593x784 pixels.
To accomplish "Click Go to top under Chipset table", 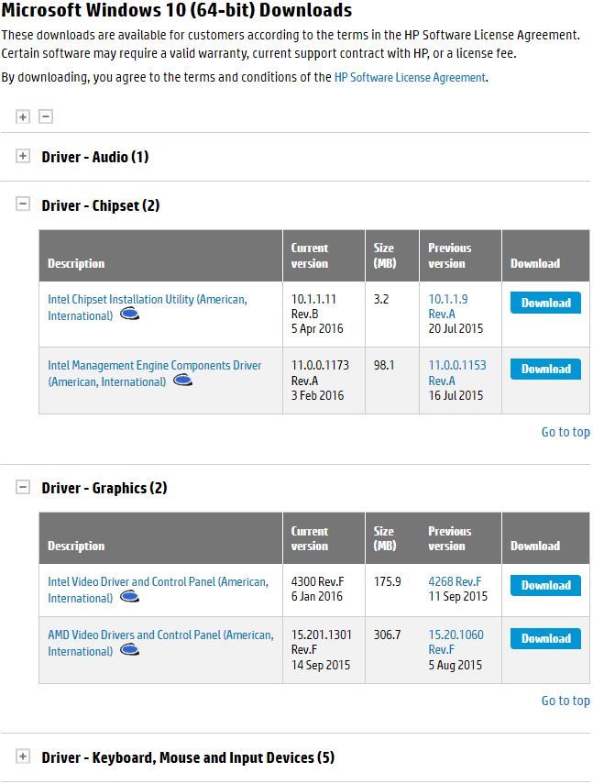I will 566,432.
